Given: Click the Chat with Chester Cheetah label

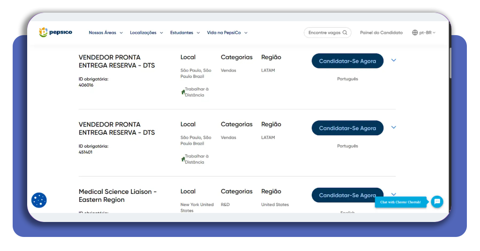Looking at the screenshot, I should click(x=400, y=202).
